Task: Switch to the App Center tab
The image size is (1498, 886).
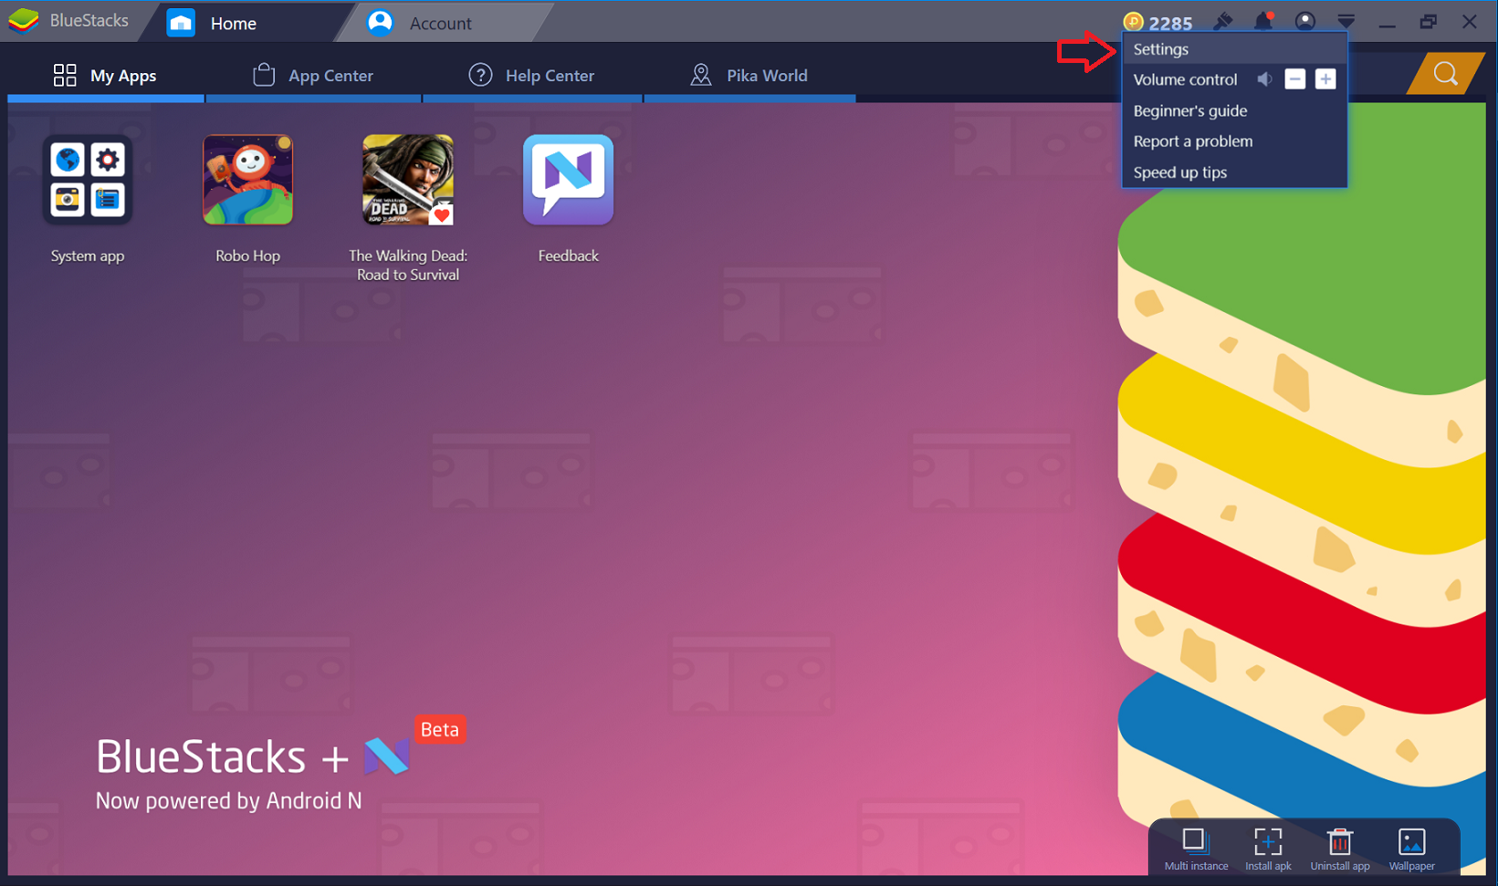Action: click(313, 76)
